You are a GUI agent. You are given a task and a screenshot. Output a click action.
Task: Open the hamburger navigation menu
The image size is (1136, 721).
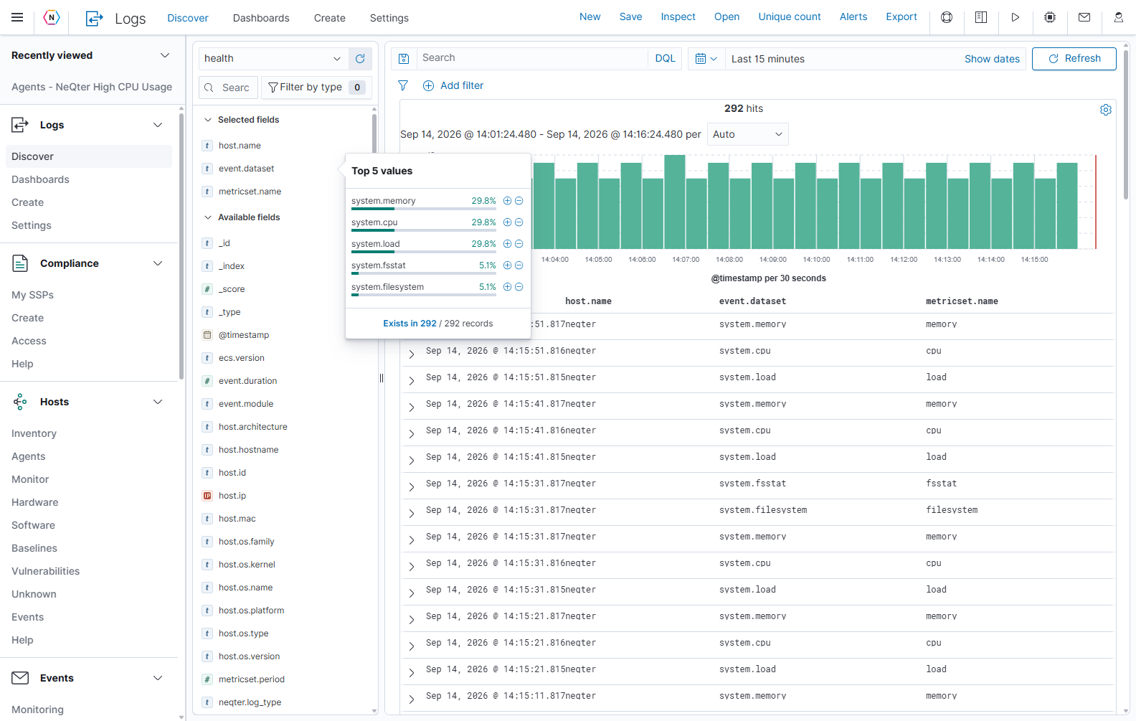pos(17,17)
